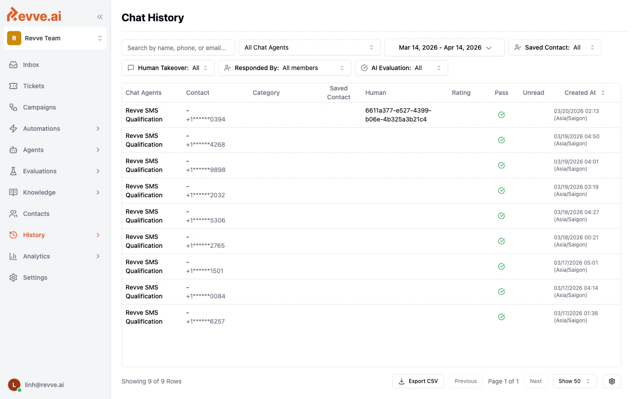
Task: Expand the Automations submenu chevron
Action: pos(98,129)
